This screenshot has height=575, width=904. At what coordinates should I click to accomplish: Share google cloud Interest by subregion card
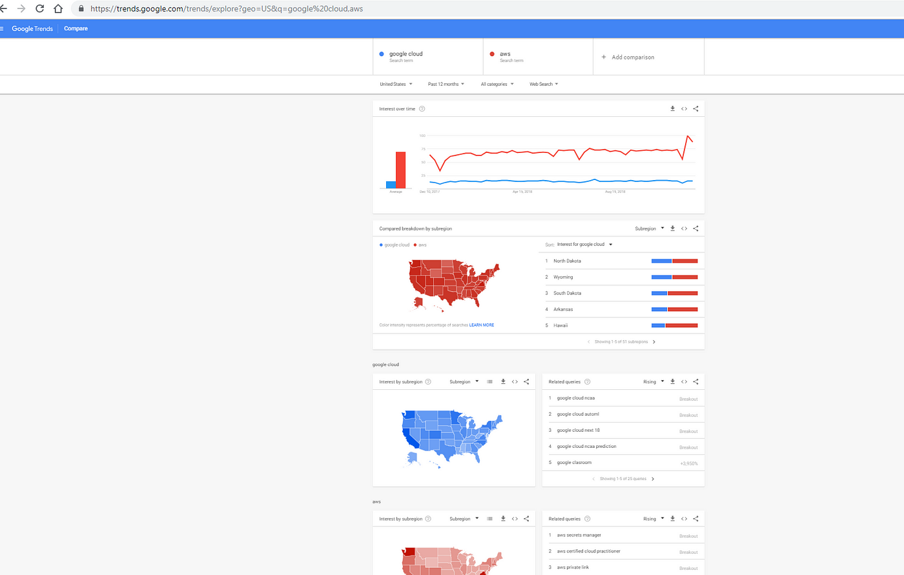click(x=526, y=381)
